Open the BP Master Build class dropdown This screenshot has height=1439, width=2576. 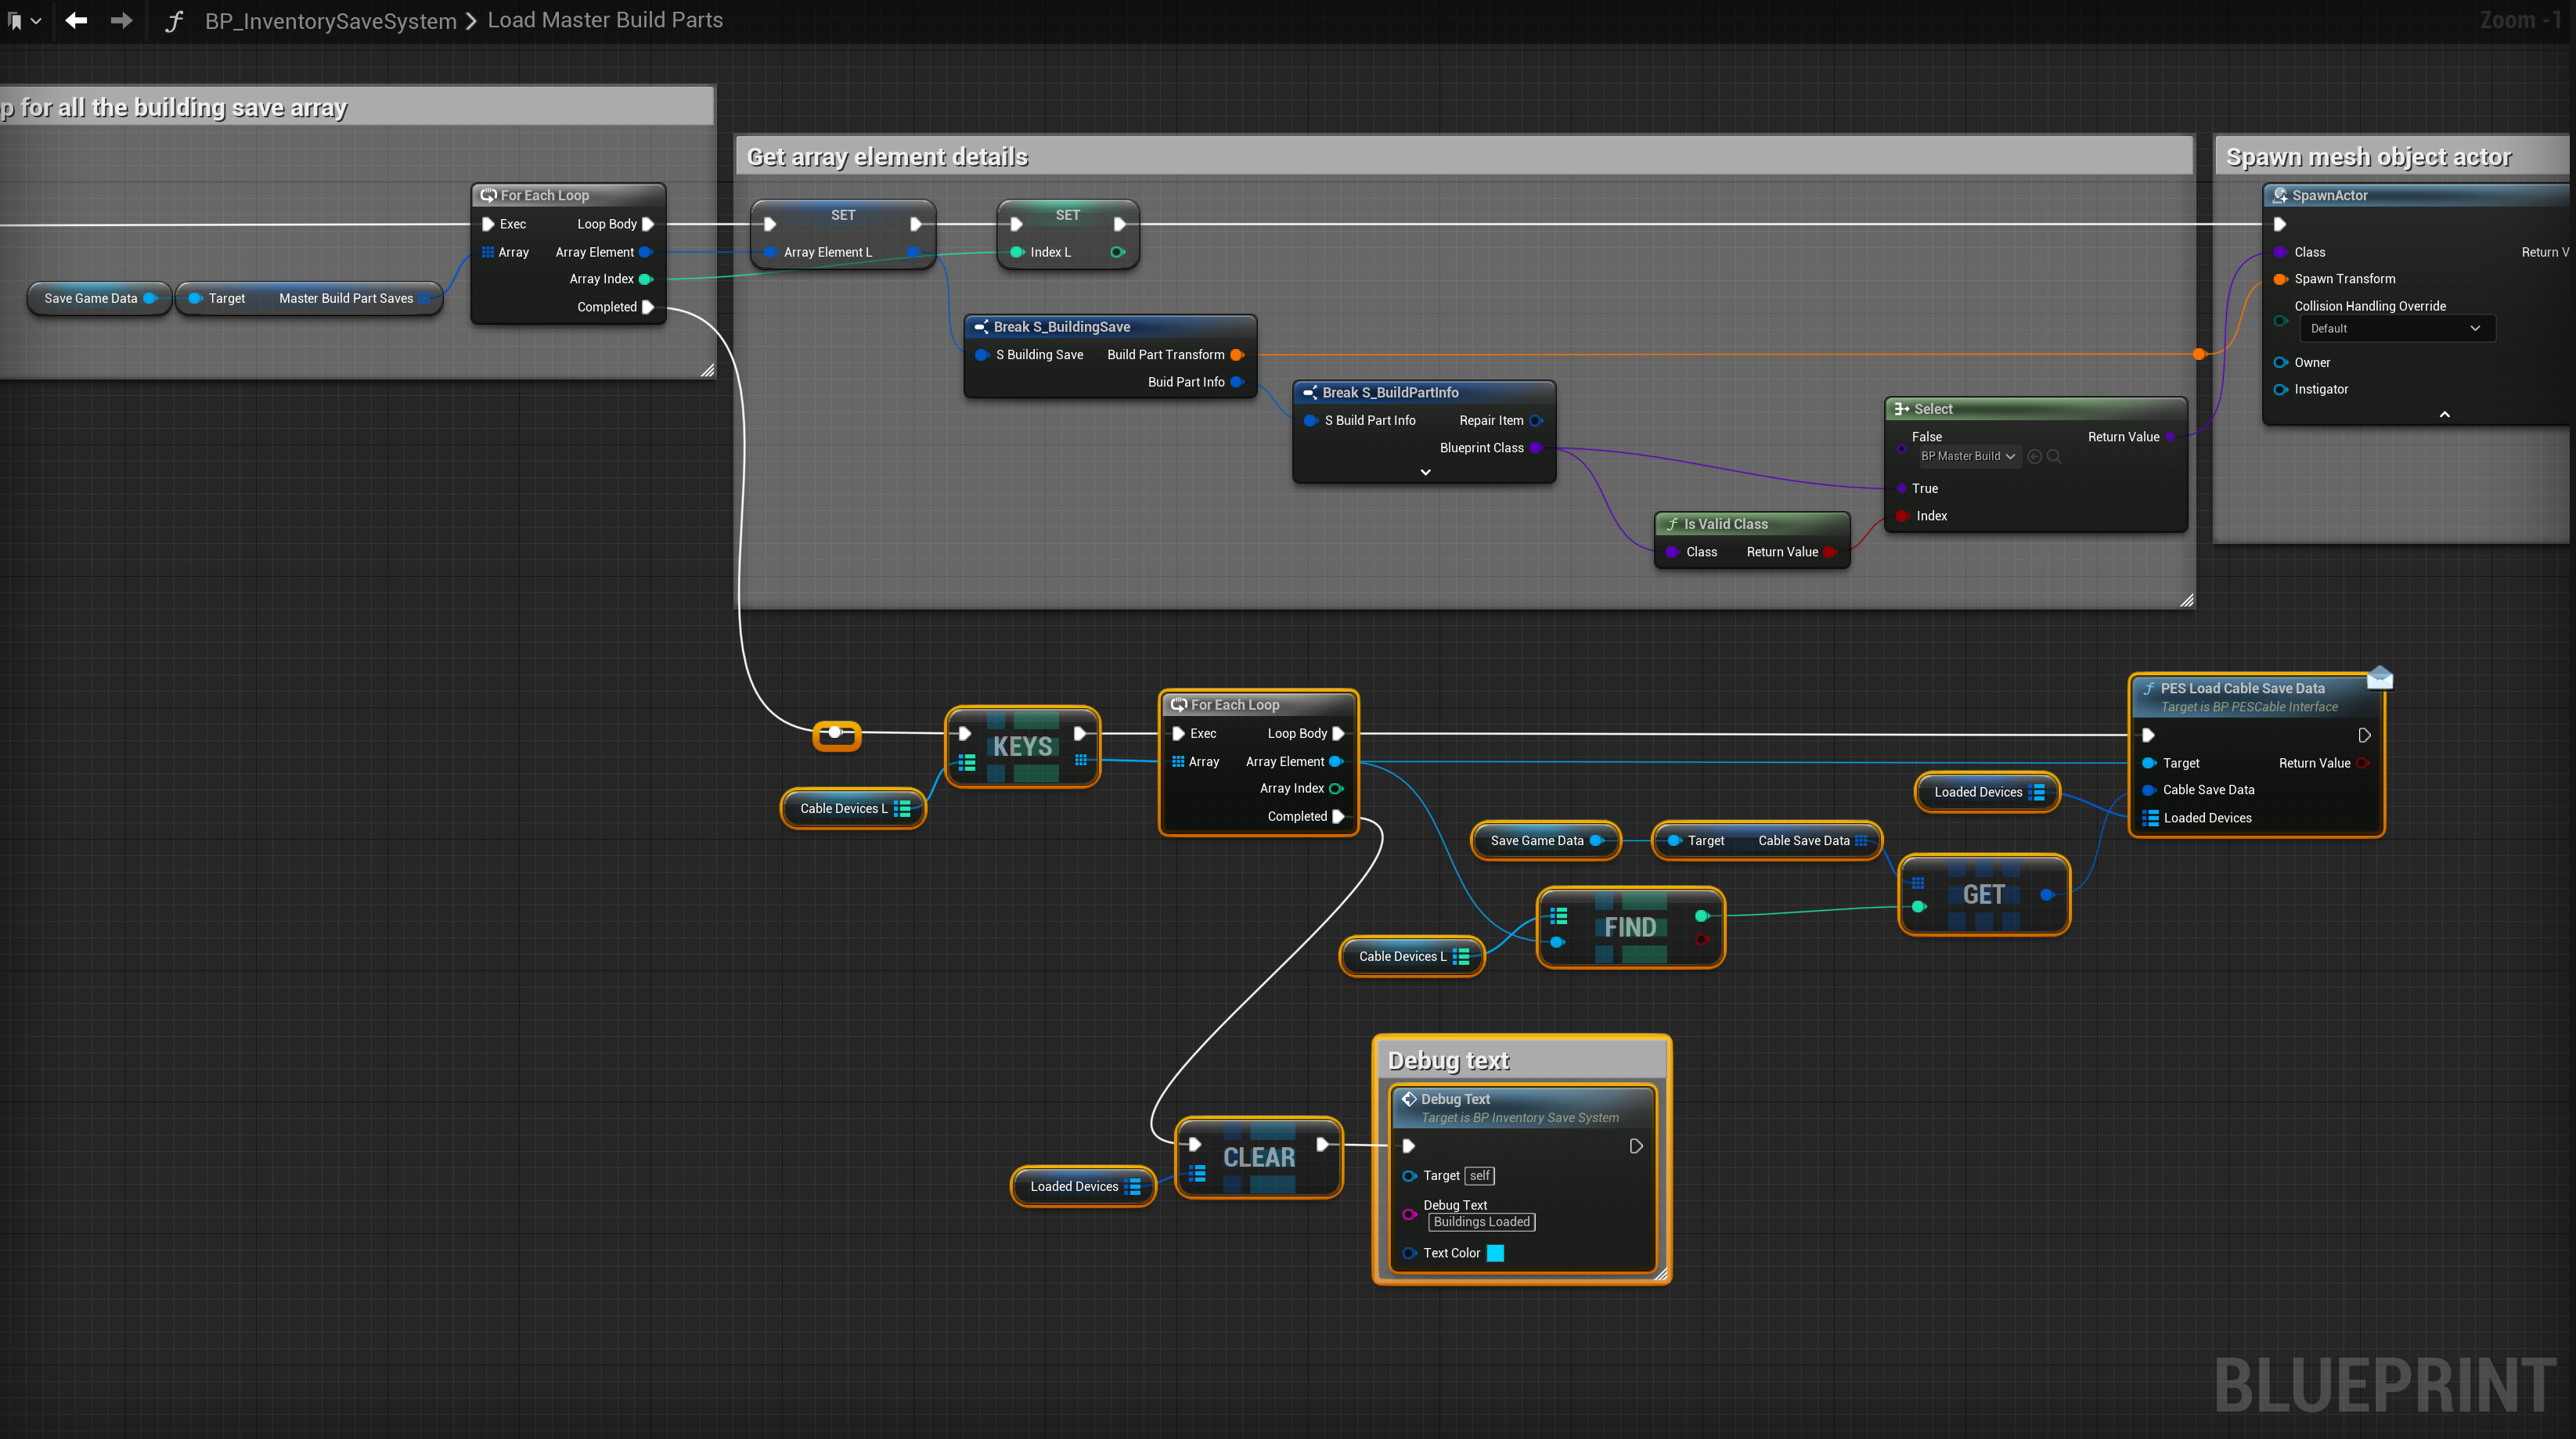tap(1967, 456)
